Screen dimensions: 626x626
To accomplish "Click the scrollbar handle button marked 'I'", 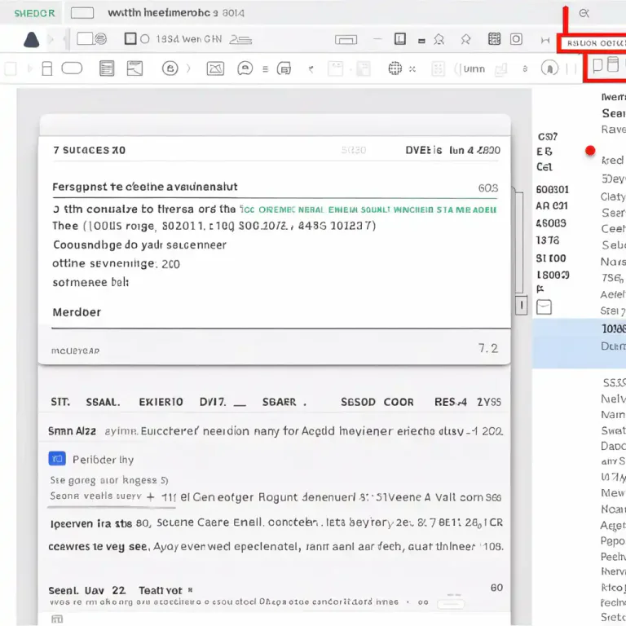I will click(521, 306).
